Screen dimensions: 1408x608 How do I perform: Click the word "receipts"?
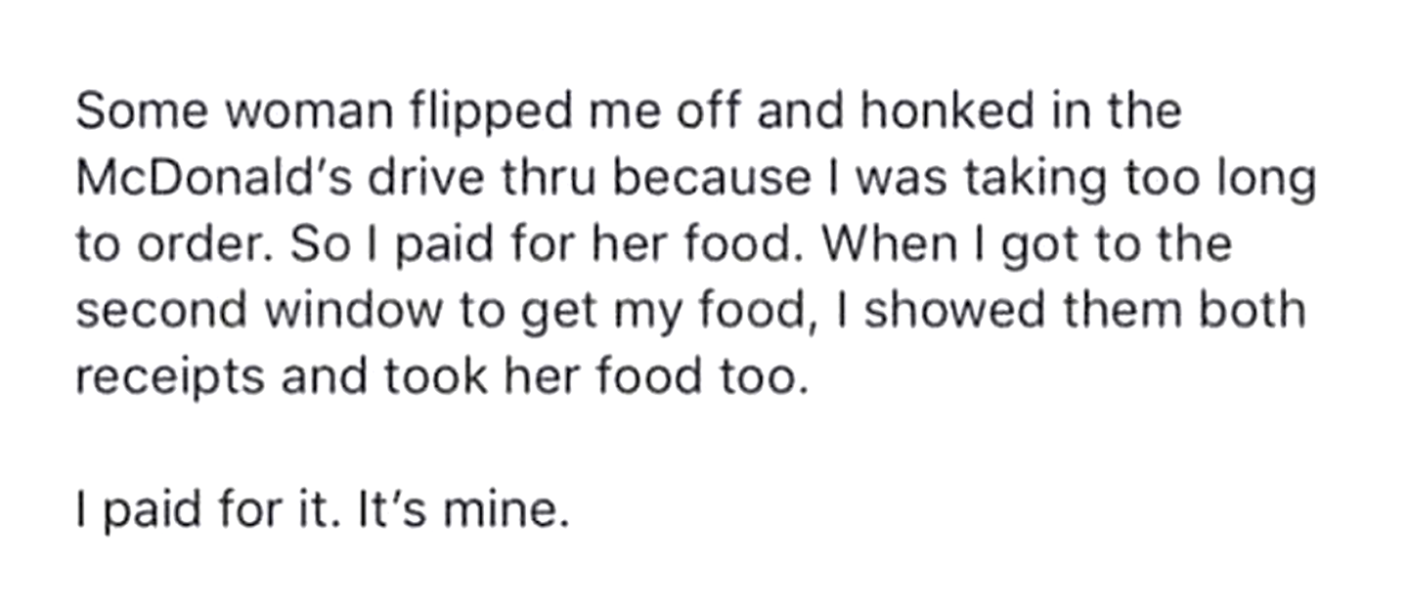(170, 379)
